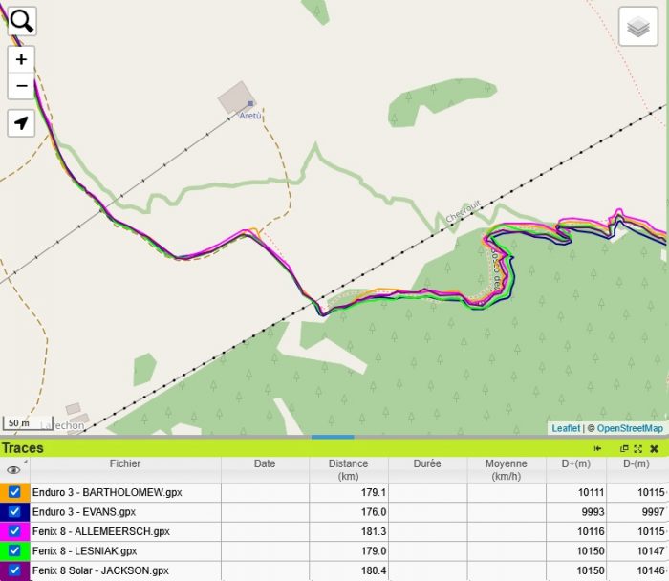Zoom in on the map
Image resolution: width=669 pixels, height=581 pixels.
pos(22,59)
